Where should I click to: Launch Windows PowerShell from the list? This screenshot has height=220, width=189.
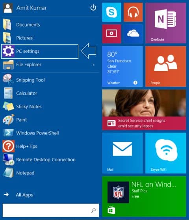50,133
